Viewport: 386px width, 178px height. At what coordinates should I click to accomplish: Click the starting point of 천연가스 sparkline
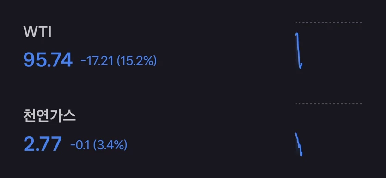pyautogui.click(x=296, y=134)
